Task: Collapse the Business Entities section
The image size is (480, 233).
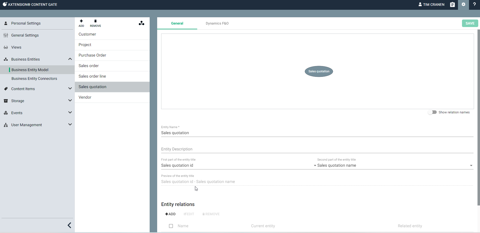Action: [x=70, y=59]
